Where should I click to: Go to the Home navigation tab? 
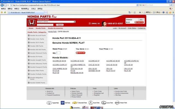pos(31,28)
